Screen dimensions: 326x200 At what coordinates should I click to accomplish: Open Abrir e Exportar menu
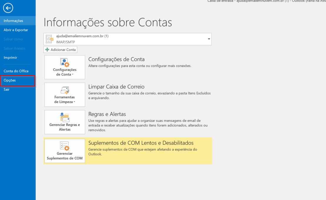16,30
